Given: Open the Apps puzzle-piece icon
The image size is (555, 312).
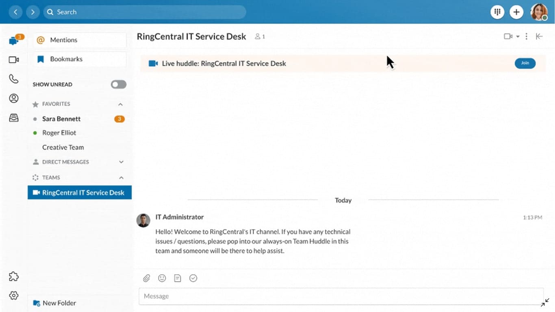Looking at the screenshot, I should pos(14,276).
